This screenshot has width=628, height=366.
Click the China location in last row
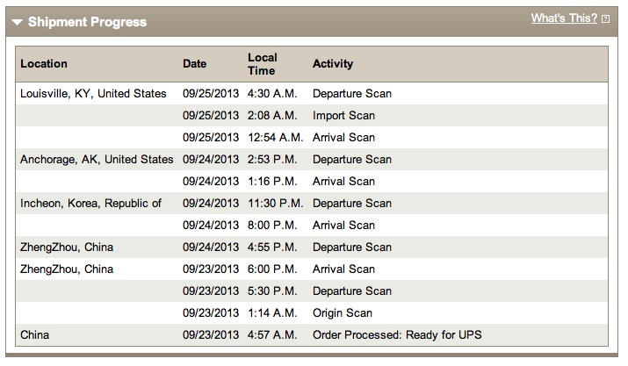tap(35, 334)
